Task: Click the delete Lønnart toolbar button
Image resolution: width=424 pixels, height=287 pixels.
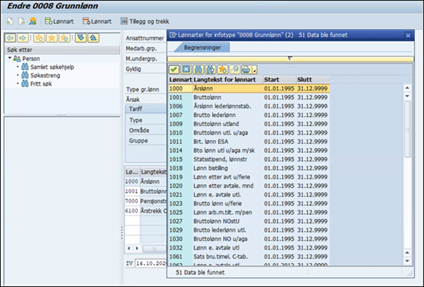Action: [x=97, y=21]
